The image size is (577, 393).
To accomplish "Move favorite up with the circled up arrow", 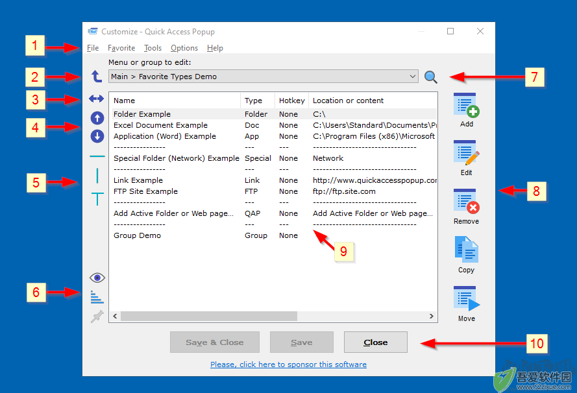I will click(x=97, y=118).
